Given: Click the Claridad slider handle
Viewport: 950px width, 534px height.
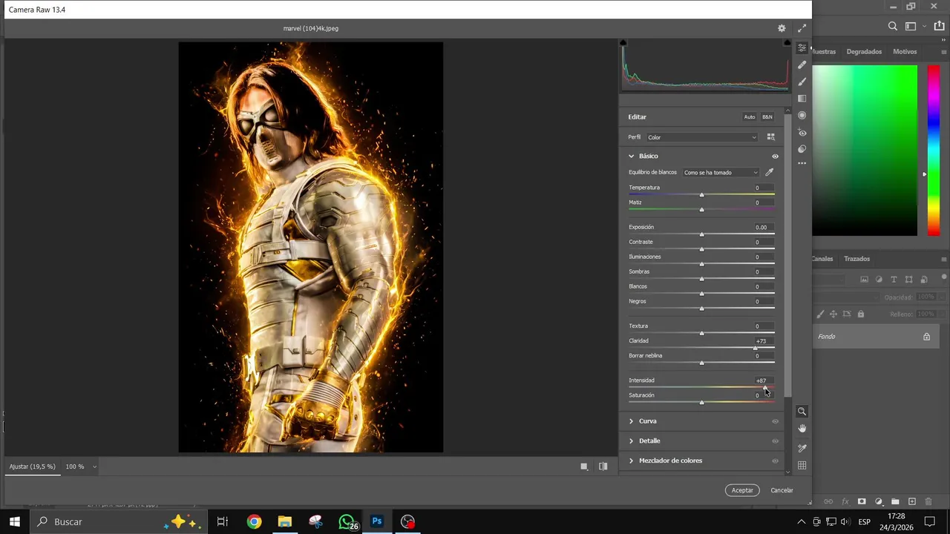Looking at the screenshot, I should [x=755, y=348].
